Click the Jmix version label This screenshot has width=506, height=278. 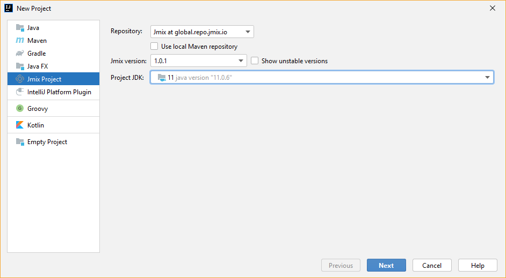128,61
